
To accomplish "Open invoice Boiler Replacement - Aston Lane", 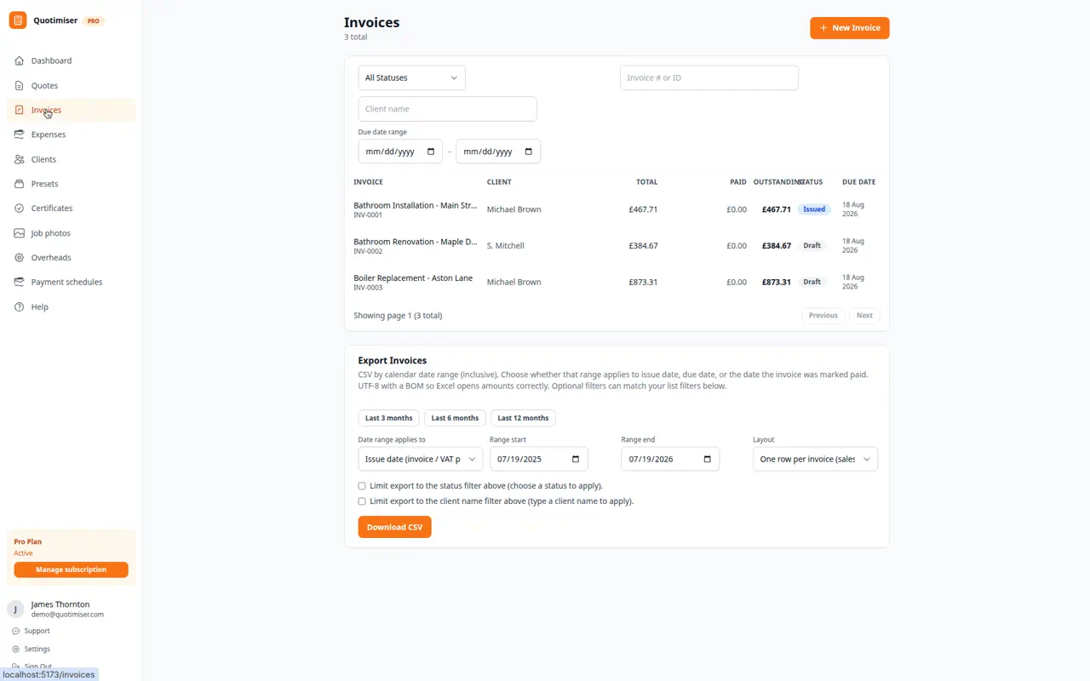I will pyautogui.click(x=413, y=278).
